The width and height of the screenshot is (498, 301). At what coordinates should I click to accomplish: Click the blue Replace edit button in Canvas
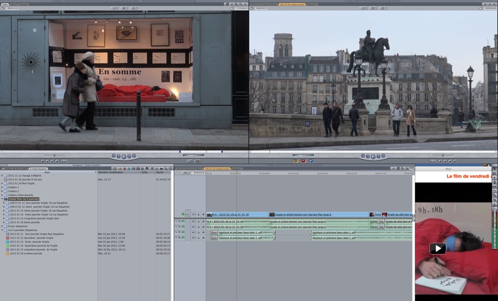(312, 161)
